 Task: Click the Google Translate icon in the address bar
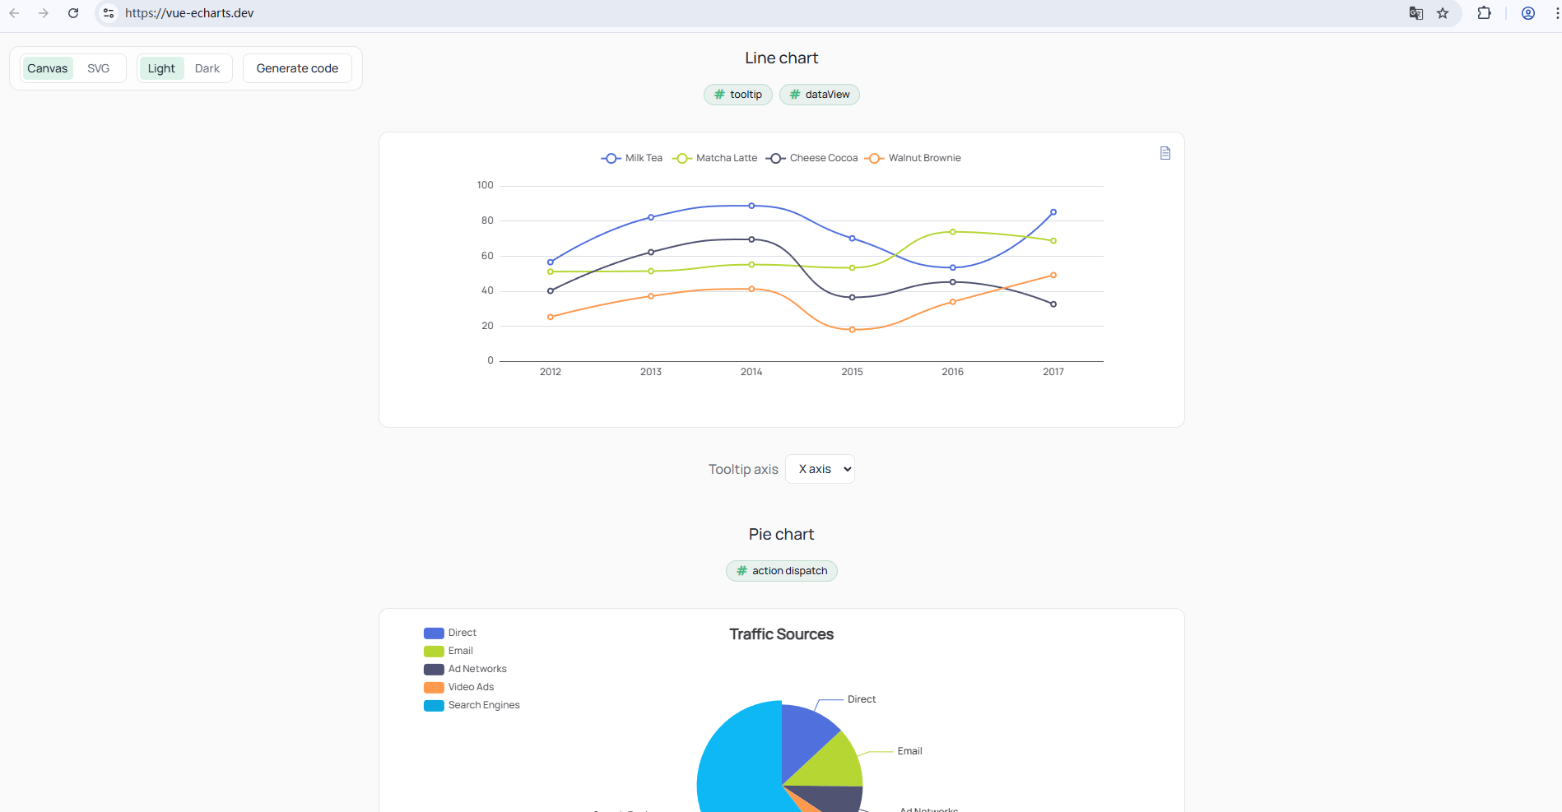tap(1416, 13)
